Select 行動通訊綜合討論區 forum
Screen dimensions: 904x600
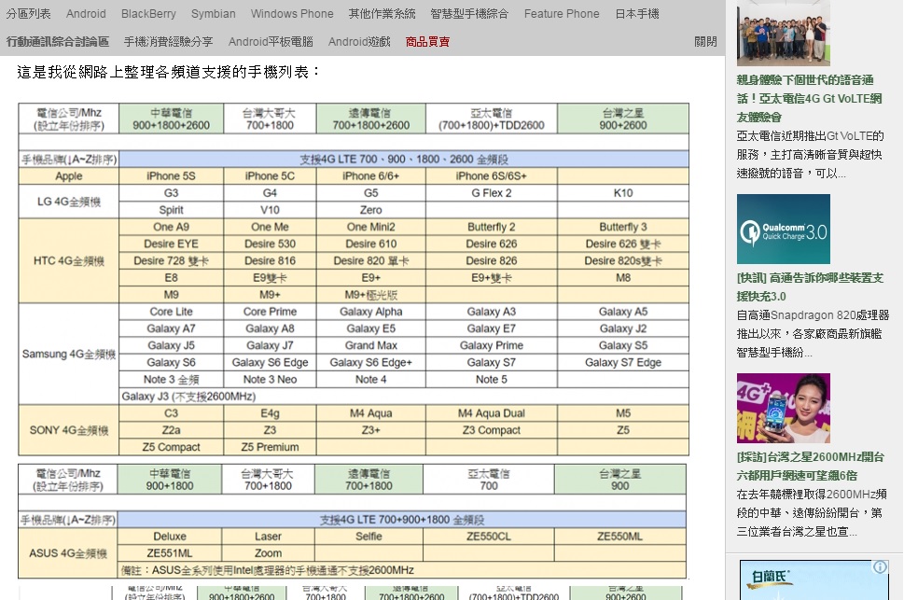tap(58, 42)
